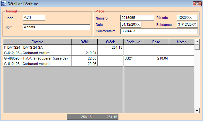
Task: Click the Numéro field 2015065
Action: coord(137,18)
